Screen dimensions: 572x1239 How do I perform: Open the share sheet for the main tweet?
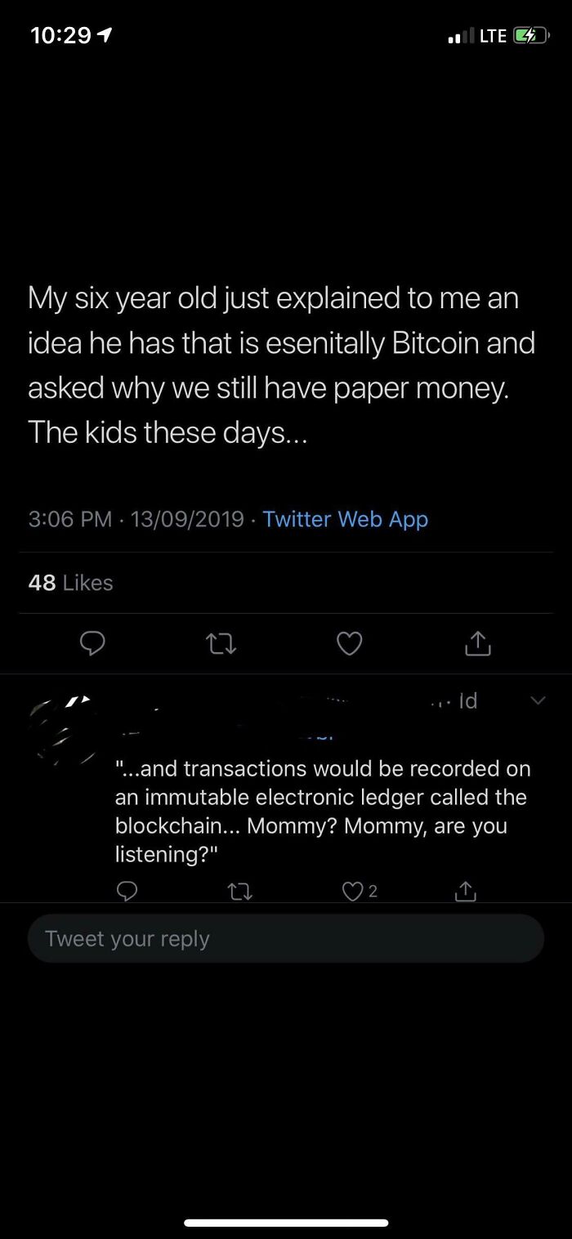click(478, 644)
